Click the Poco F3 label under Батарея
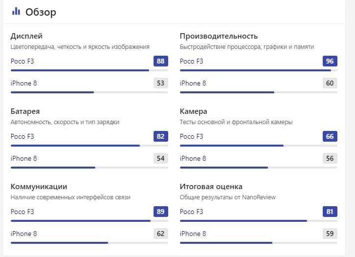355x257 pixels. [x=22, y=136]
